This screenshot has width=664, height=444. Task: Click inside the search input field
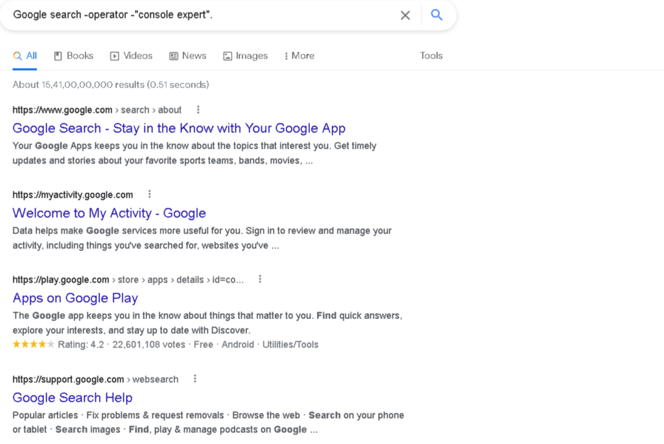pos(195,15)
